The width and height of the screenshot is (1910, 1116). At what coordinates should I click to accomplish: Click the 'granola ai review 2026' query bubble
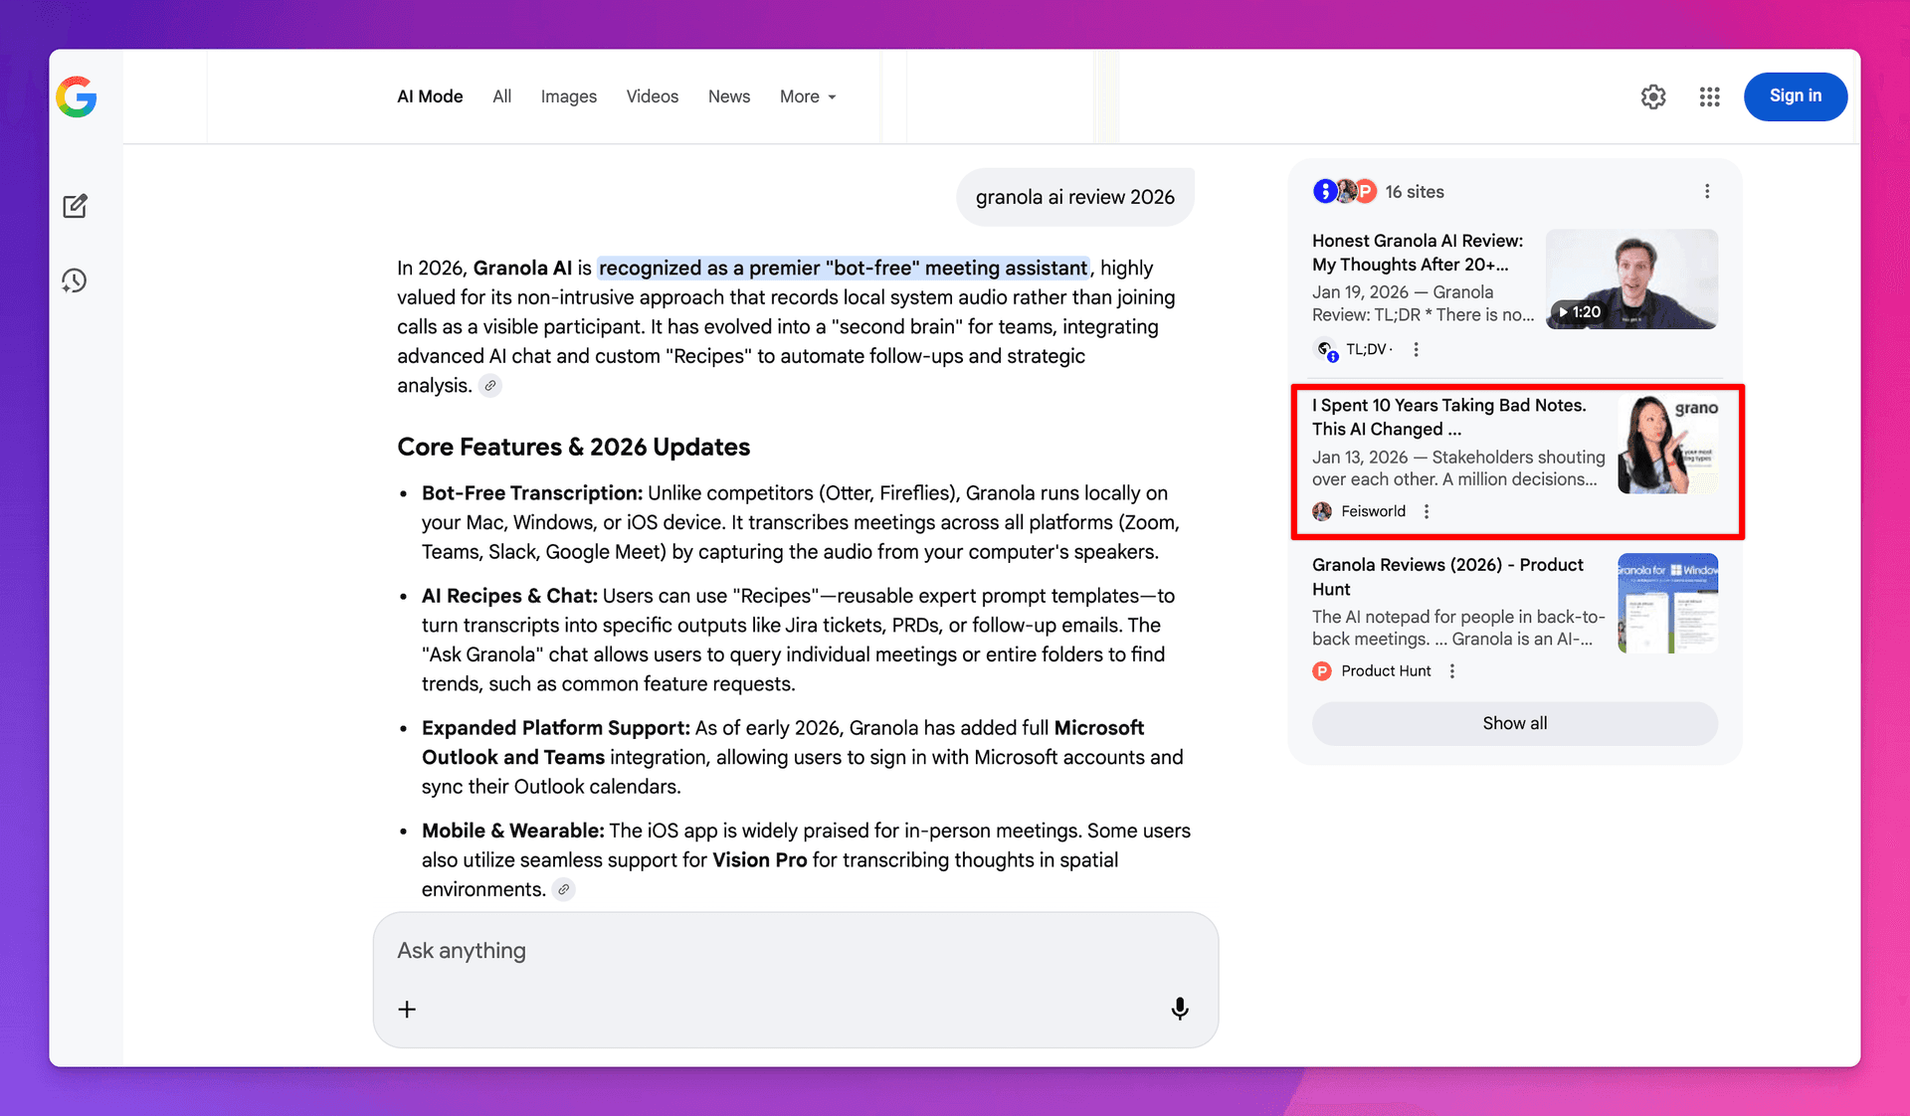point(1075,197)
